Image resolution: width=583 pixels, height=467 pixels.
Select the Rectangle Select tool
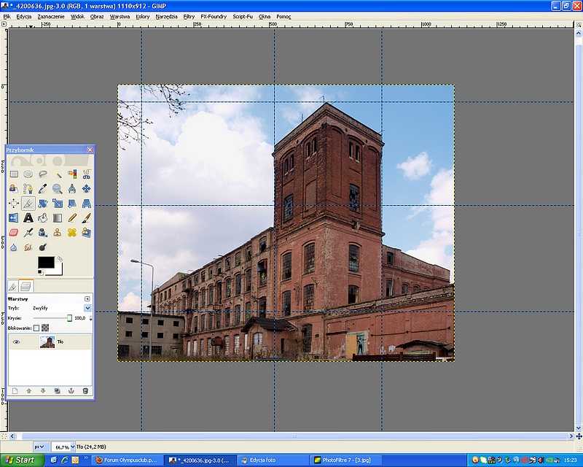(14, 174)
